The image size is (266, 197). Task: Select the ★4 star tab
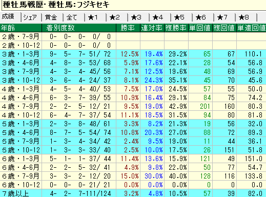[160, 17]
